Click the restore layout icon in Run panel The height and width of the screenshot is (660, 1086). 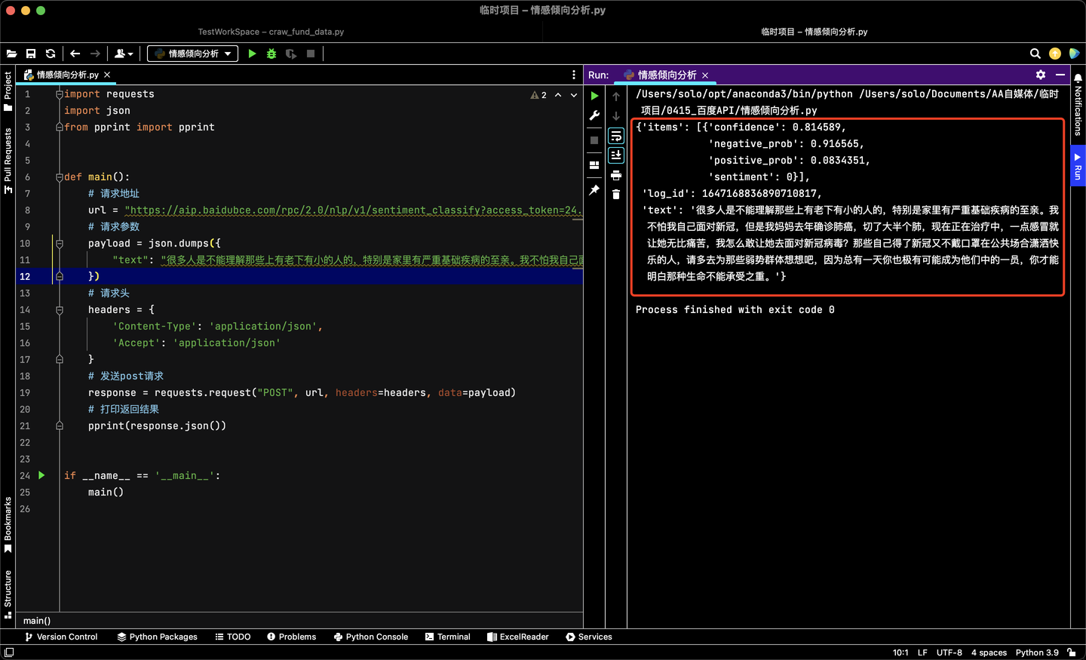(594, 164)
